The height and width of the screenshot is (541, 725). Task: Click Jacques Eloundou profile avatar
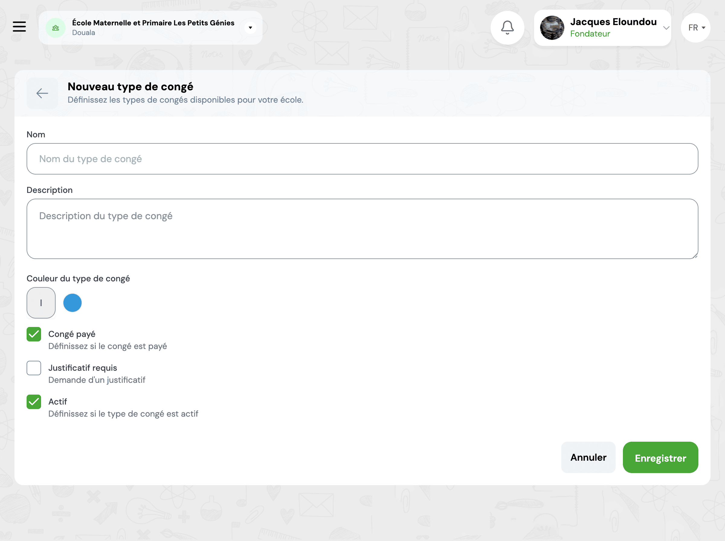pos(552,28)
